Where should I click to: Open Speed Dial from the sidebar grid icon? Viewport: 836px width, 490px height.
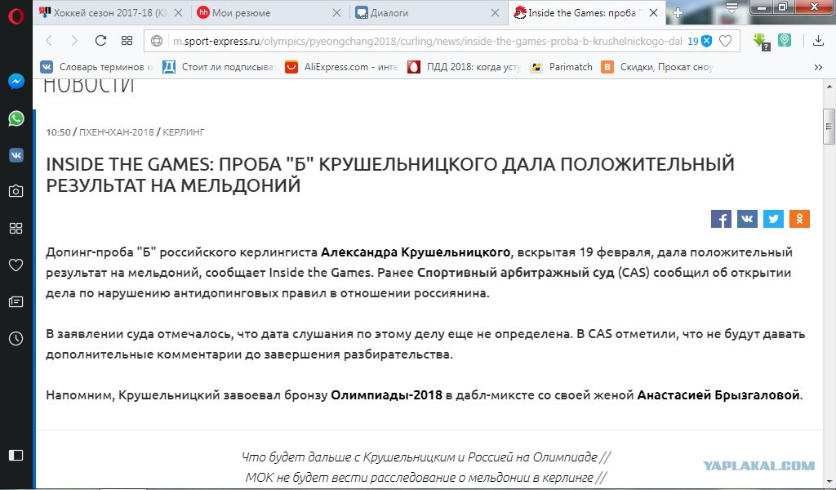pos(16,228)
